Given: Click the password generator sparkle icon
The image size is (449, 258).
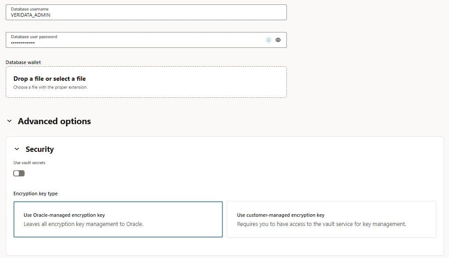Looking at the screenshot, I should click(268, 40).
